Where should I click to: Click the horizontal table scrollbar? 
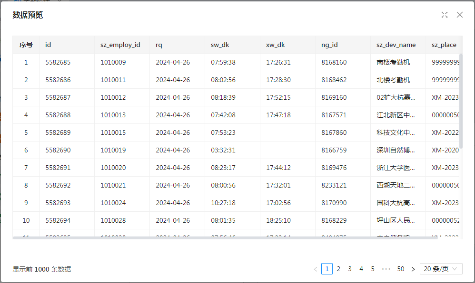tap(224, 237)
